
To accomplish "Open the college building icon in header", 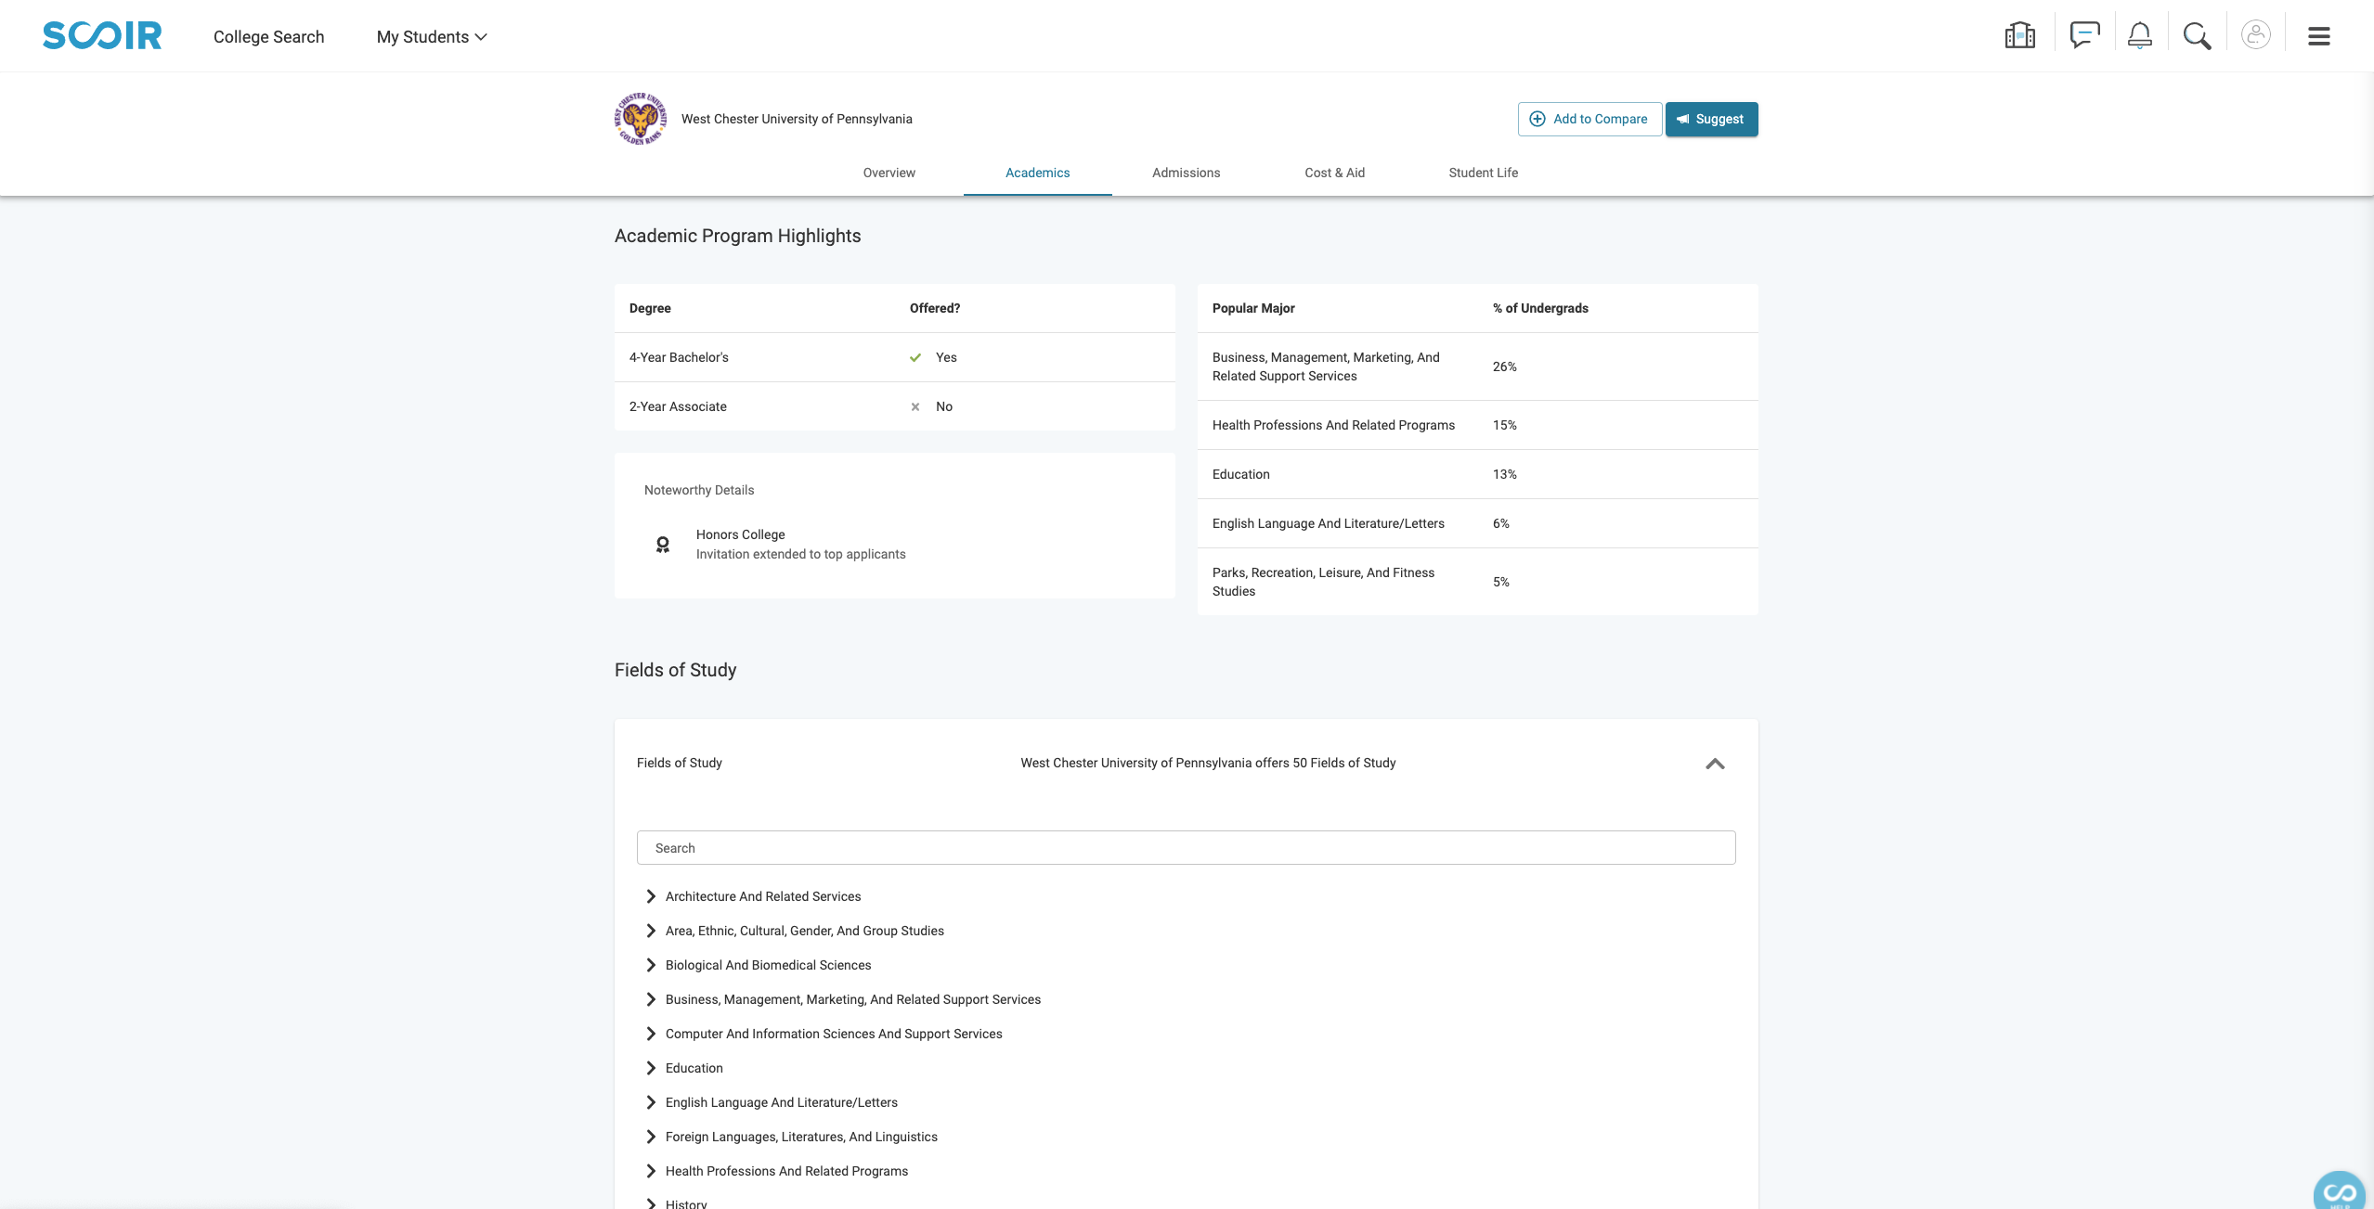I will (x=2019, y=36).
